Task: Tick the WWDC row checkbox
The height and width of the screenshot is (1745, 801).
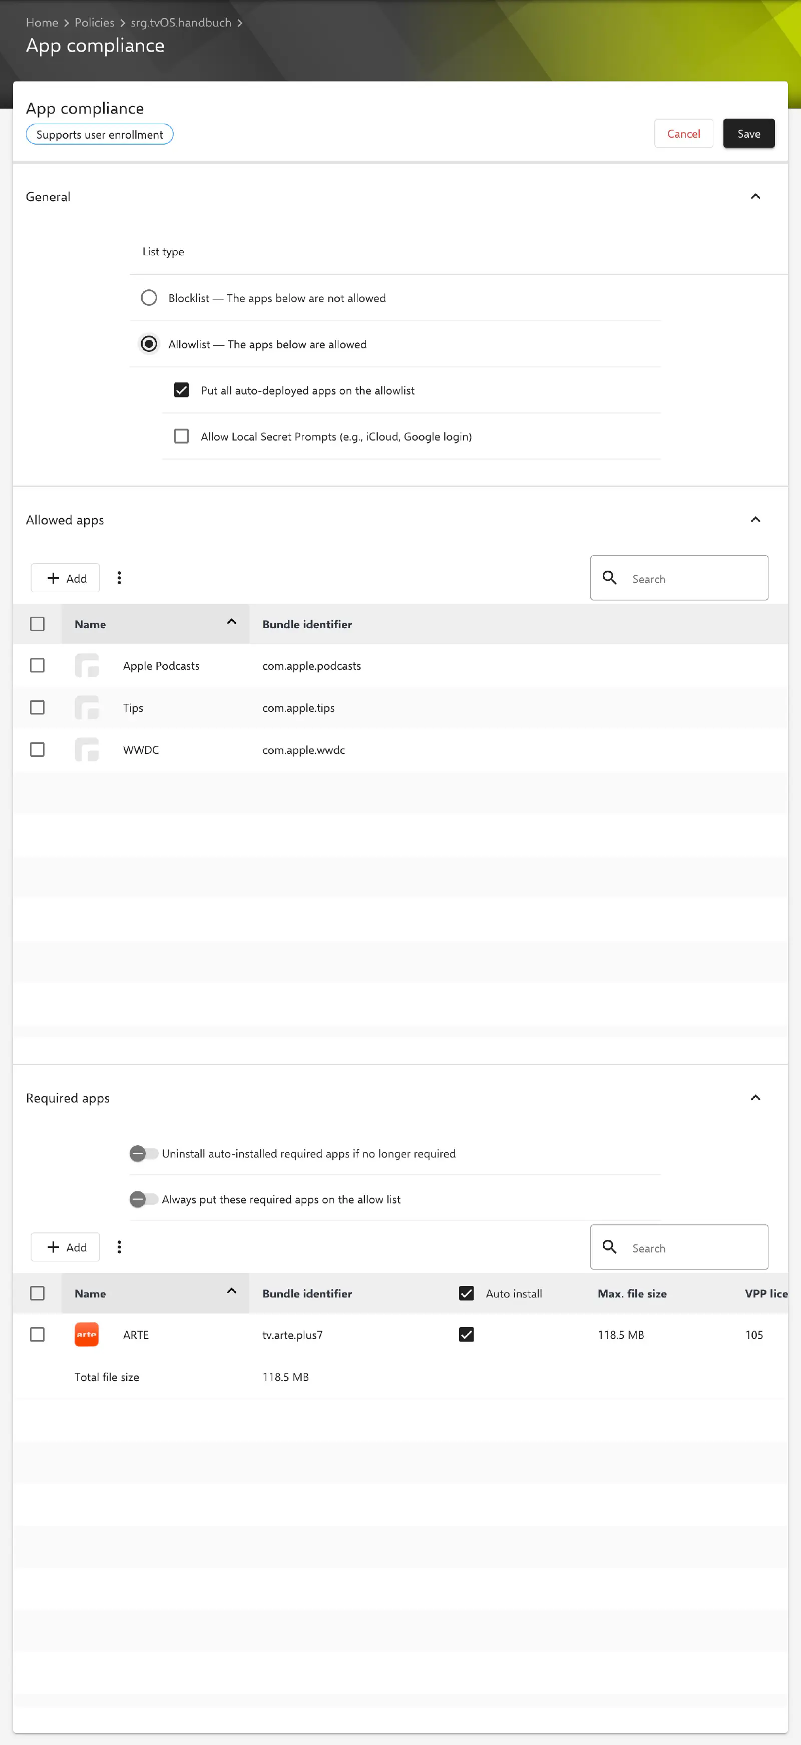Action: click(37, 749)
